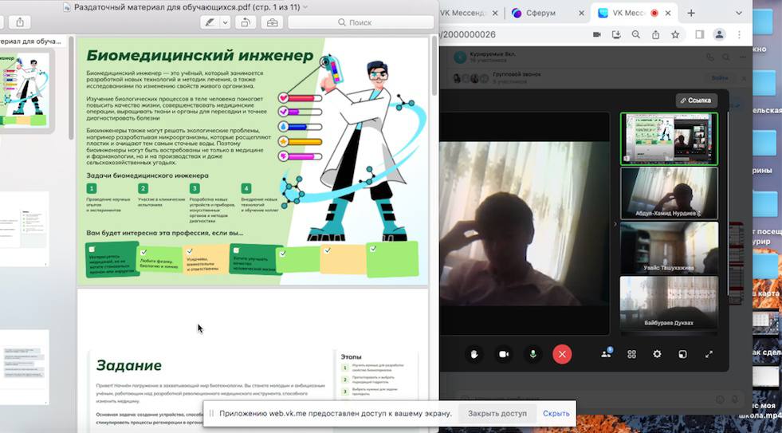Mute the microphone in the call
The width and height of the screenshot is (782, 433).
532,354
